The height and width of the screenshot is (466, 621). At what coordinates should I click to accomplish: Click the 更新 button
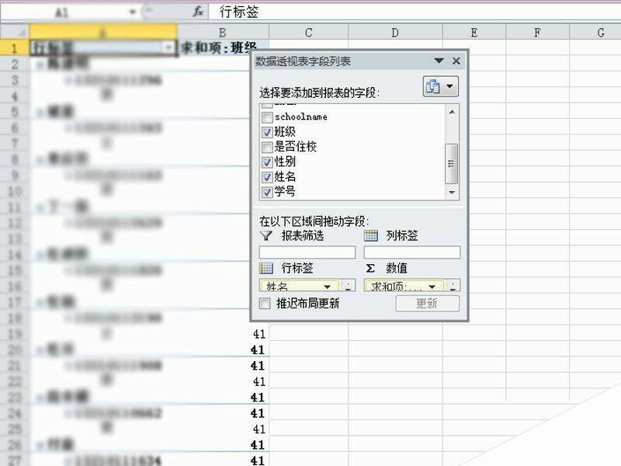click(428, 304)
